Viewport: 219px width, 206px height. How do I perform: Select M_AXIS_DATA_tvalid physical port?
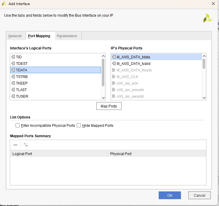[156, 63]
